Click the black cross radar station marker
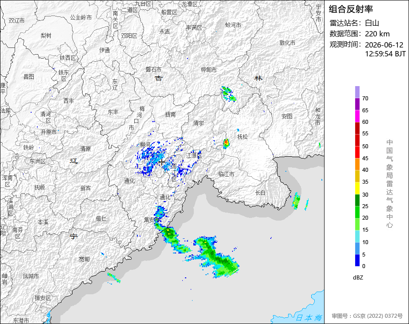 point(161,162)
